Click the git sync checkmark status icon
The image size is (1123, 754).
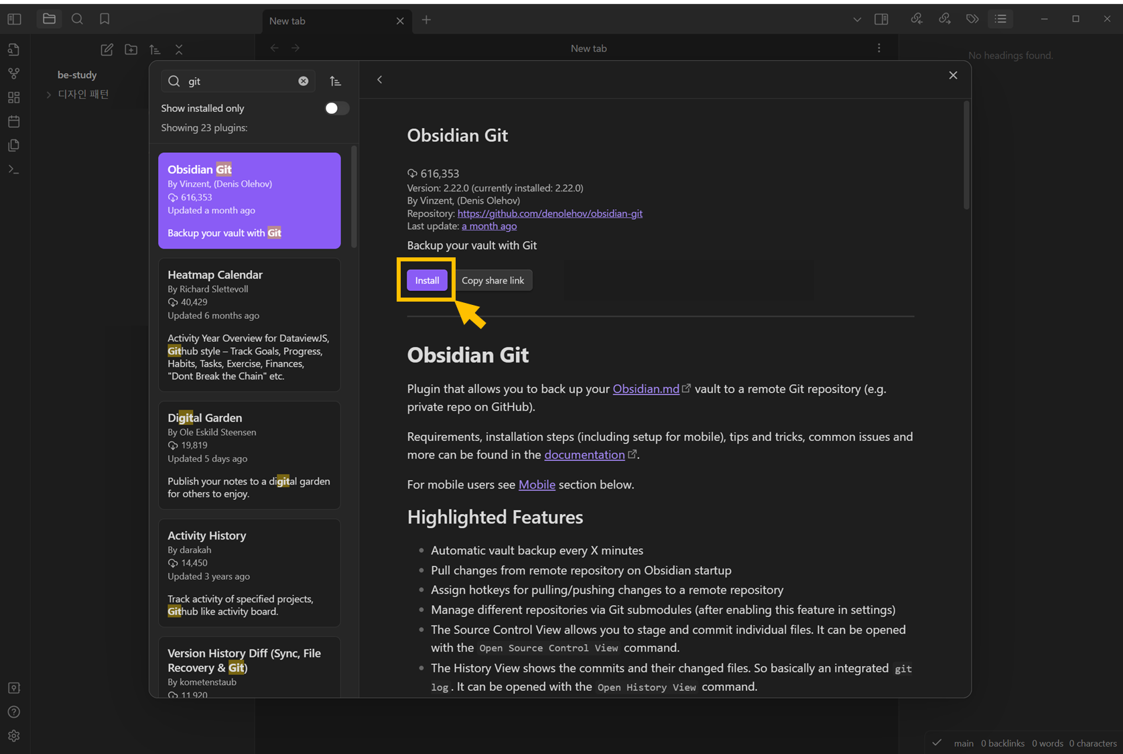(937, 743)
